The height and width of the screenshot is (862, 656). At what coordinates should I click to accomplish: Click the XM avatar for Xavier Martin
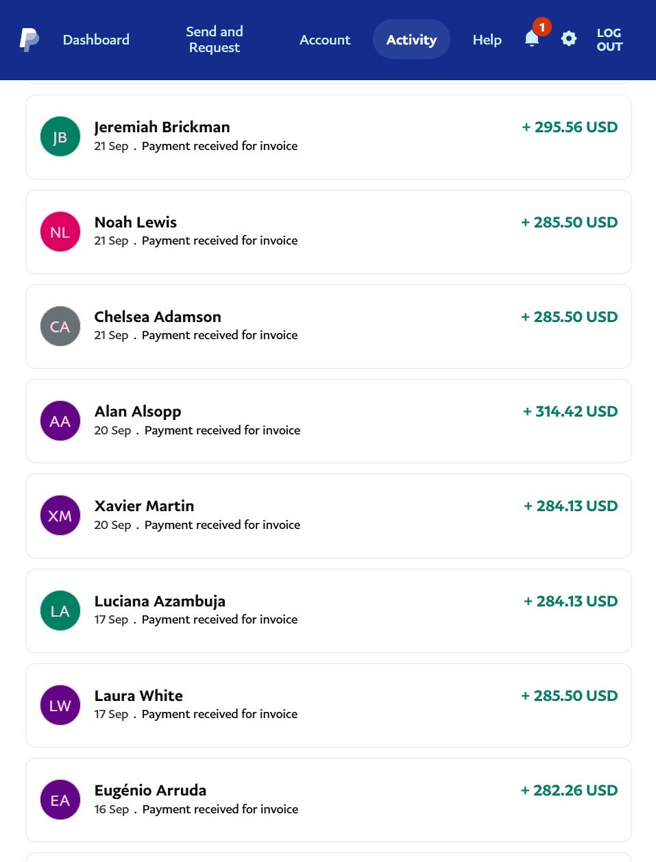point(60,515)
